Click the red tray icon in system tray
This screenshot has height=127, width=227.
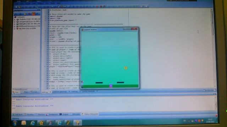[199, 121]
